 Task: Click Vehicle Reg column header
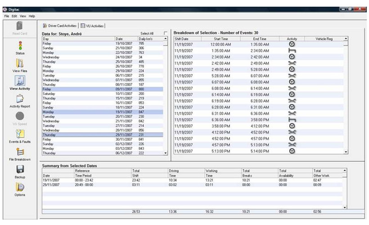point(324,39)
